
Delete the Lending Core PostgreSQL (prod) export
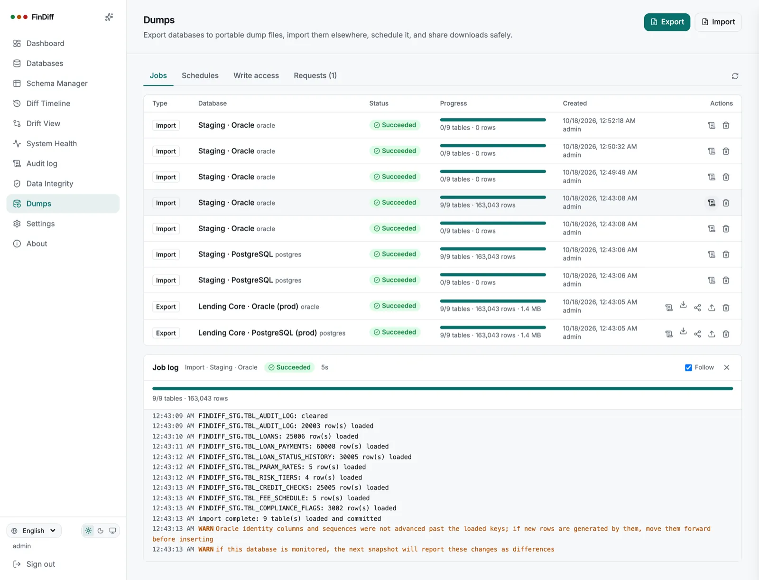[726, 334]
